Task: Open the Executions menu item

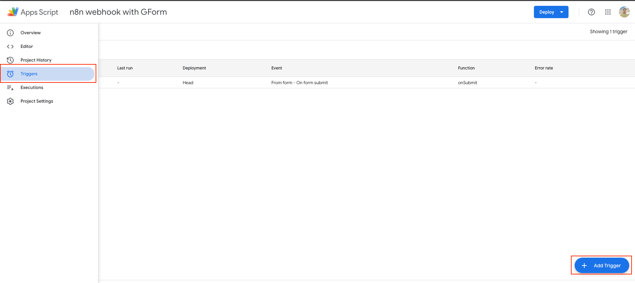Action: 47,88
